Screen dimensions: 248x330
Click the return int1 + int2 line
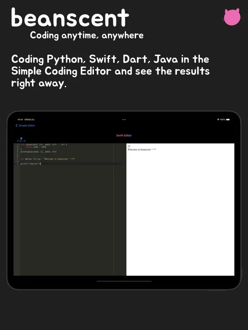click(35, 147)
